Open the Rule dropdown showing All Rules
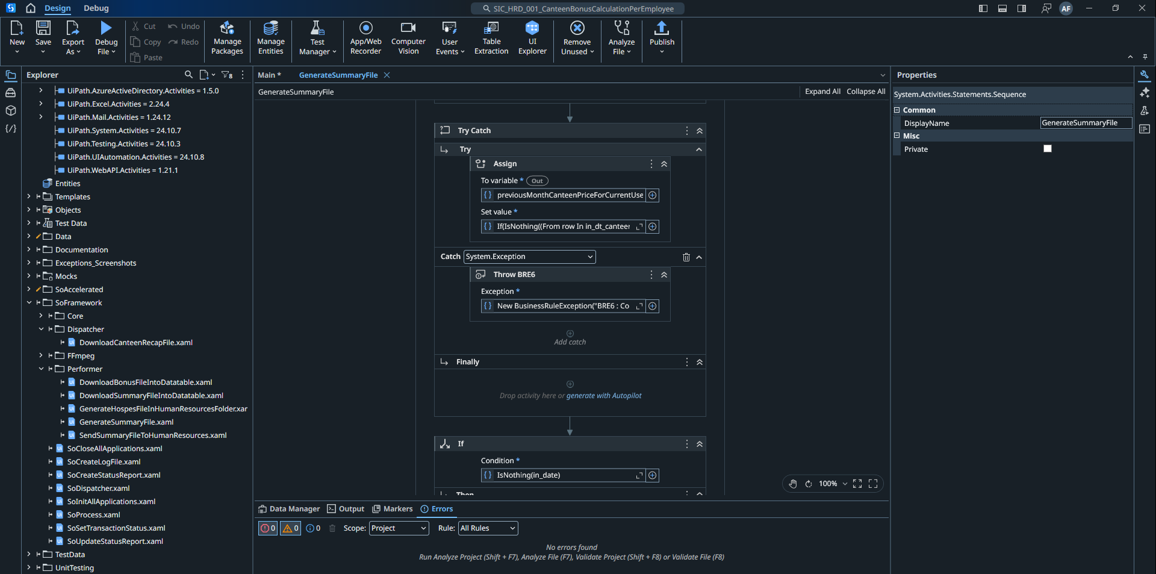Viewport: 1156px width, 574px height. click(x=488, y=528)
